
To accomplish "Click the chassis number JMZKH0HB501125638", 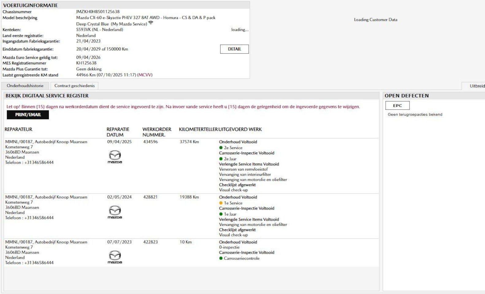I will [x=98, y=12].
